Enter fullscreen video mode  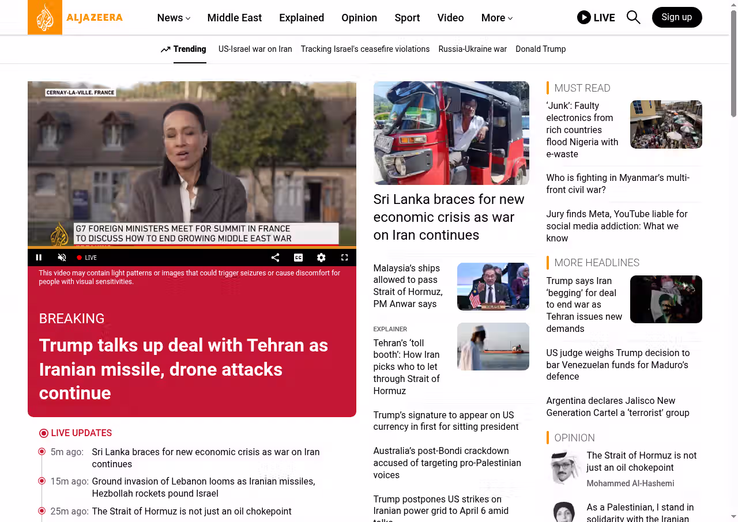[344, 258]
